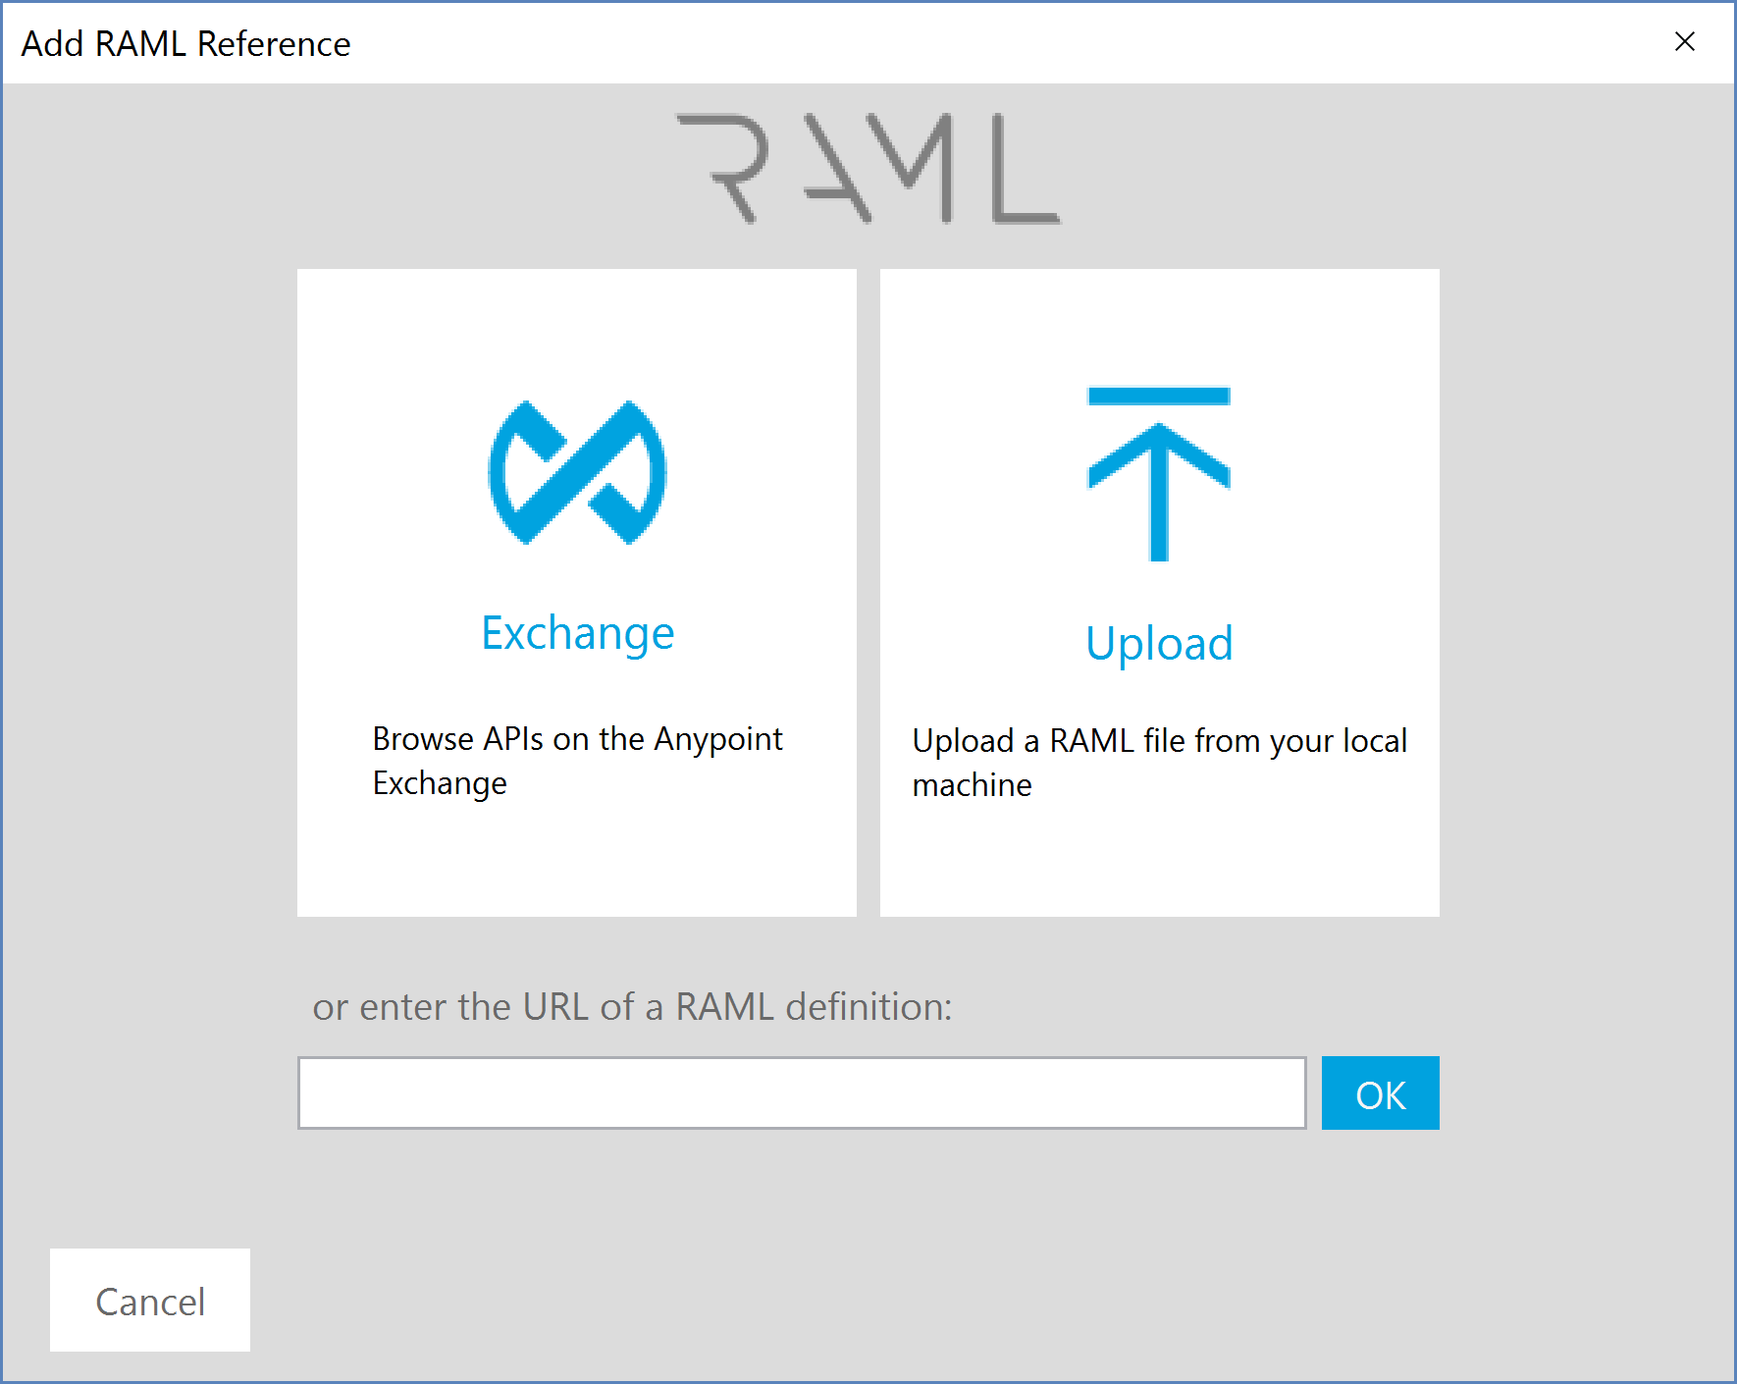Click 'or enter the URL of a RAML definition:' label
Image resolution: width=1737 pixels, height=1384 pixels.
click(632, 1007)
